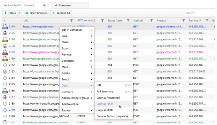
Task: Click the info icon of session 2190
Action: (x=5, y=116)
